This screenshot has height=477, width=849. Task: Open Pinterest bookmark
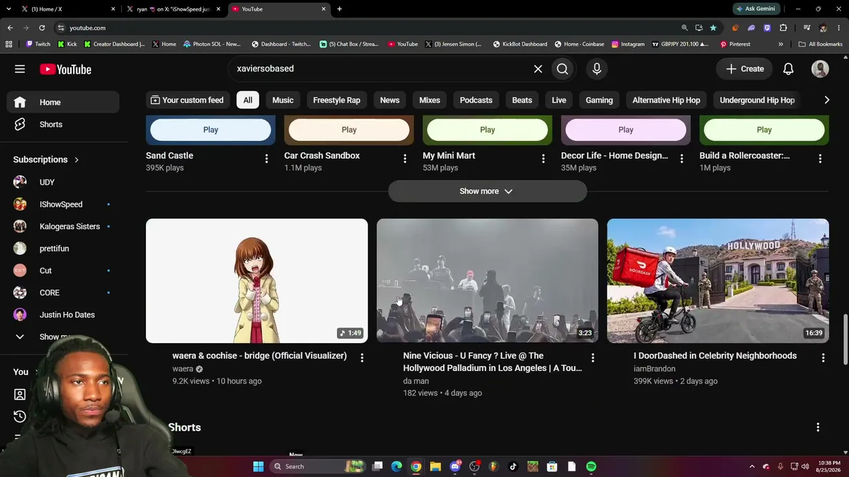coord(735,44)
